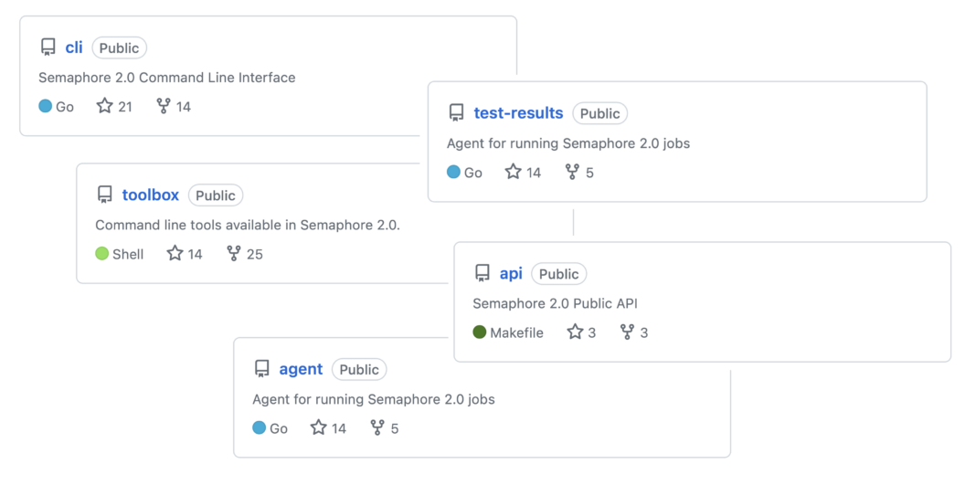This screenshot has width=965, height=485.
Task: Click the fork icon in api card
Action: 627,332
